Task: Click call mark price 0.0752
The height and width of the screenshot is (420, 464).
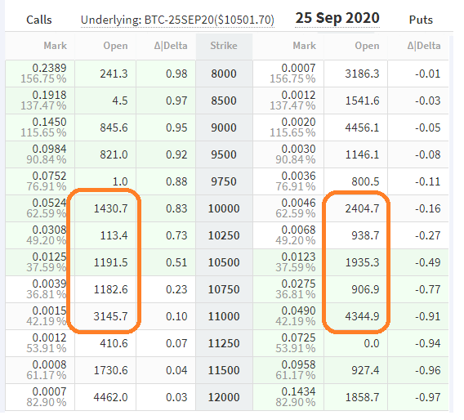Action: (x=49, y=176)
